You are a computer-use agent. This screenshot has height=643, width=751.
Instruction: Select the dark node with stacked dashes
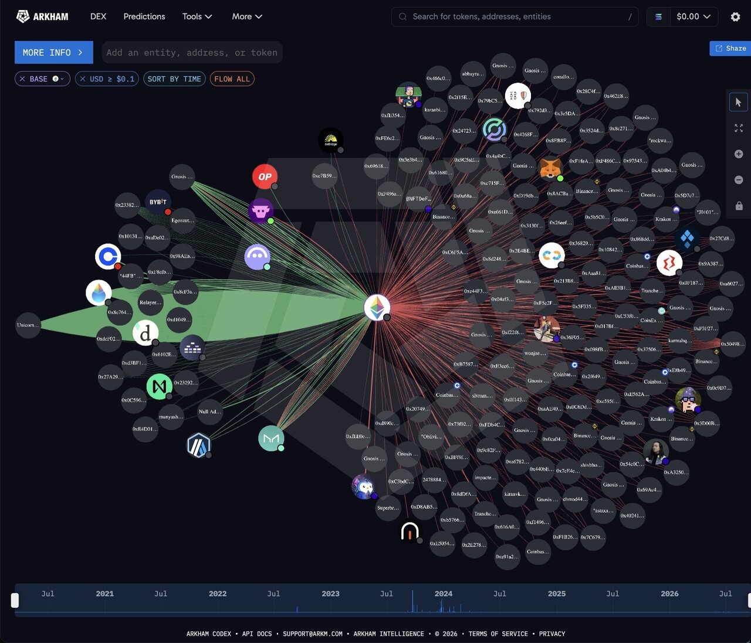coord(192,348)
